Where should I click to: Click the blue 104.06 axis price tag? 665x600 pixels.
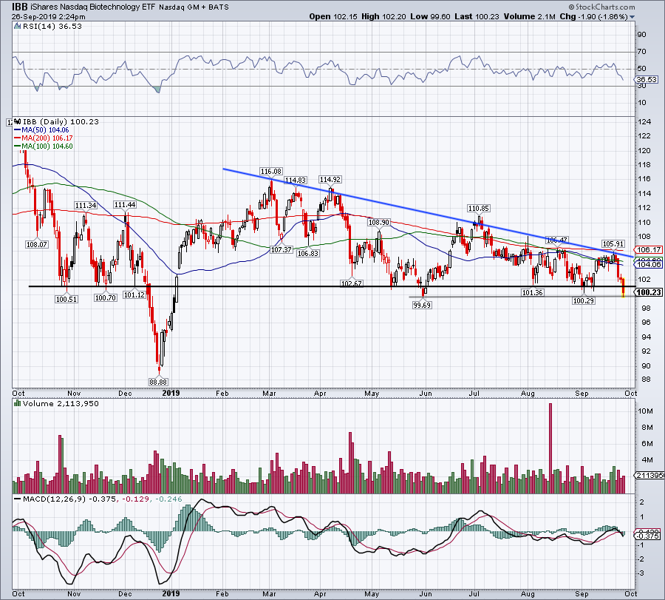tap(648, 264)
